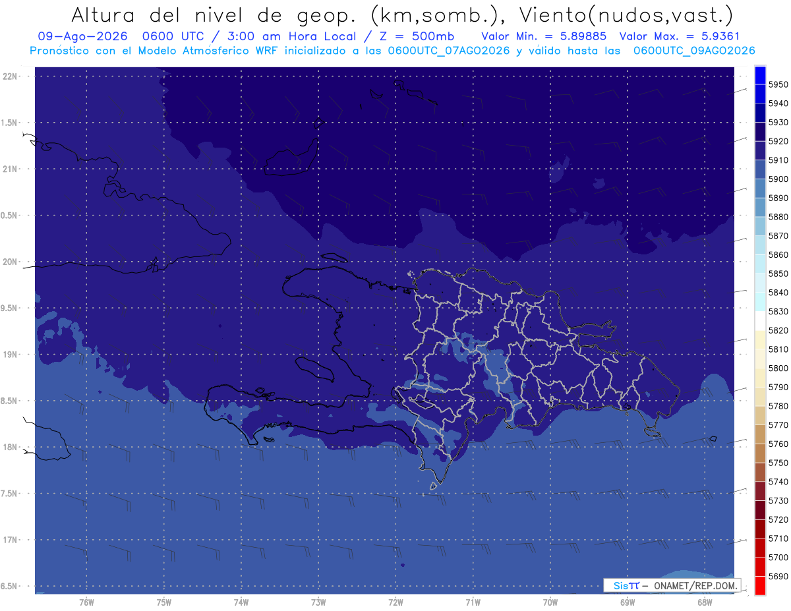Click the 1.5N latitude label
Image resolution: width=791 pixels, height=611 pixels.
11,123
